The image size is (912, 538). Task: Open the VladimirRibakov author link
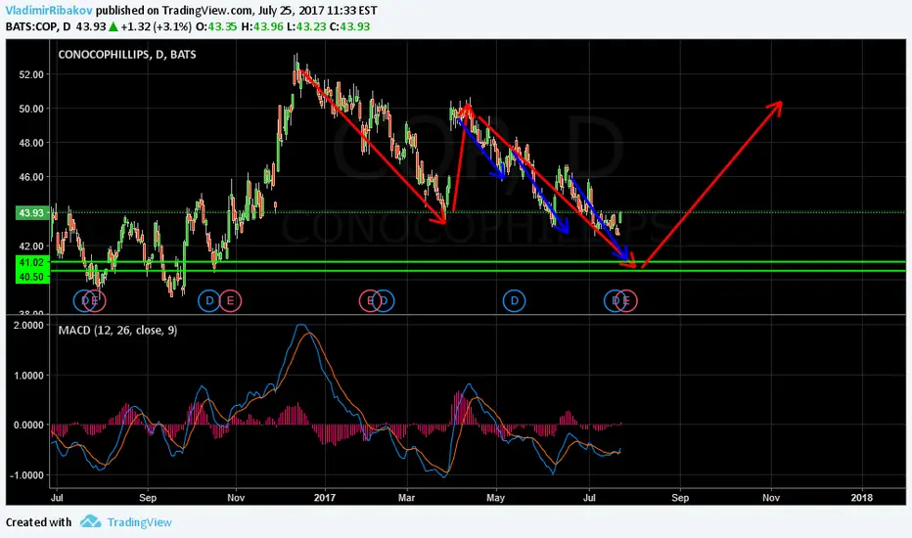click(x=50, y=11)
